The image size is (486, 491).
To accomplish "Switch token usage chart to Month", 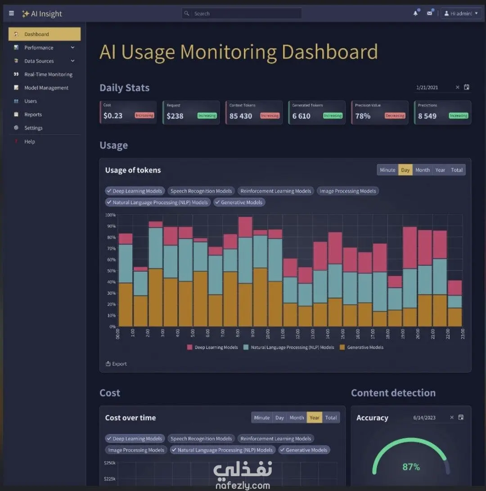I will [423, 170].
